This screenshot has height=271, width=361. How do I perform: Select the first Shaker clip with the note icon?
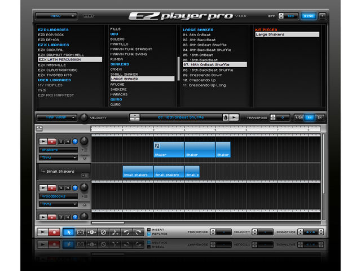[169, 150]
